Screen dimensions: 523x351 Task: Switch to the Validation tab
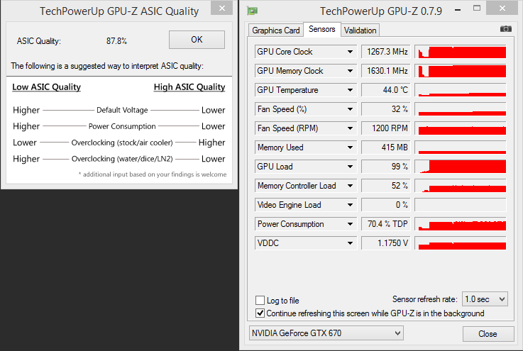point(360,30)
